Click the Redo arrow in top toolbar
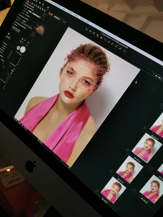Viewport: 163px width, 217px height. click(x=43, y=5)
